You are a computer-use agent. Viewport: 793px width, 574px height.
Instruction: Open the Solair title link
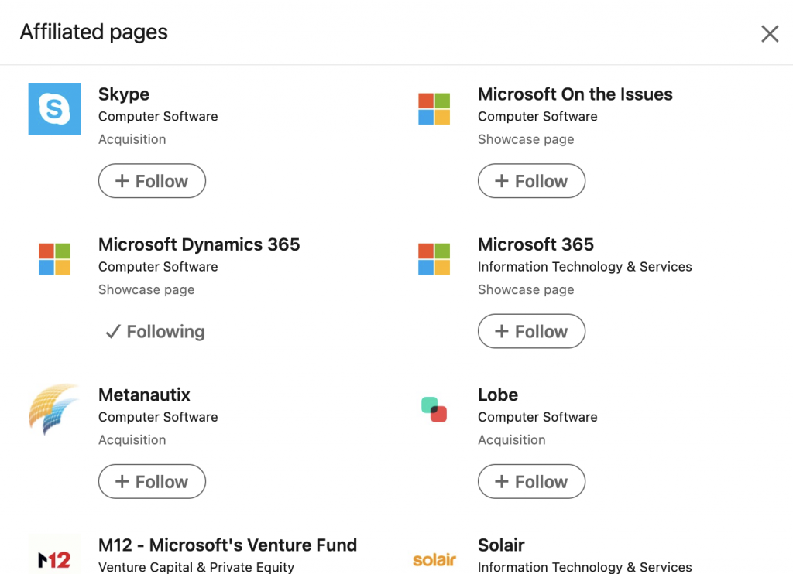coord(501,545)
